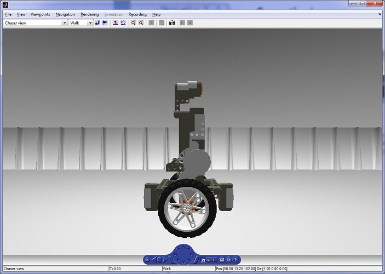Capture a frame with the camera icon
385x274 pixels.
(x=172, y=23)
